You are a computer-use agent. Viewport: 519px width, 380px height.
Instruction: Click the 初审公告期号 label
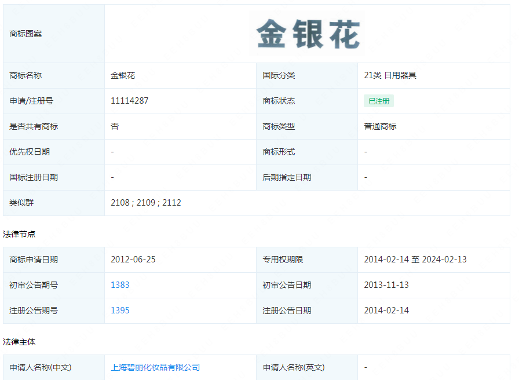[x=34, y=285]
